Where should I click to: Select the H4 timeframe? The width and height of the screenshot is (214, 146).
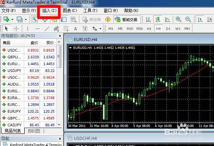coord(158,29)
